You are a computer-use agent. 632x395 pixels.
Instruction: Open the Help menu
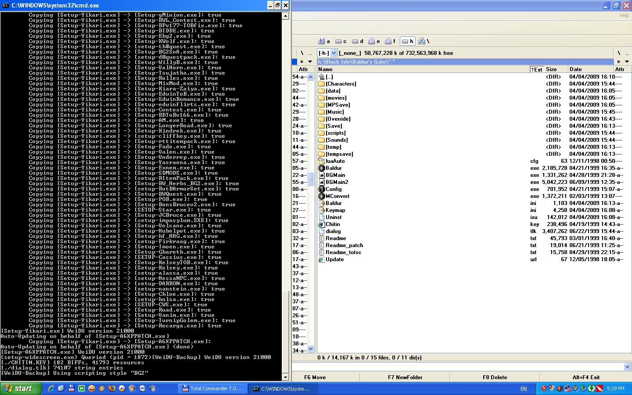[x=624, y=15]
